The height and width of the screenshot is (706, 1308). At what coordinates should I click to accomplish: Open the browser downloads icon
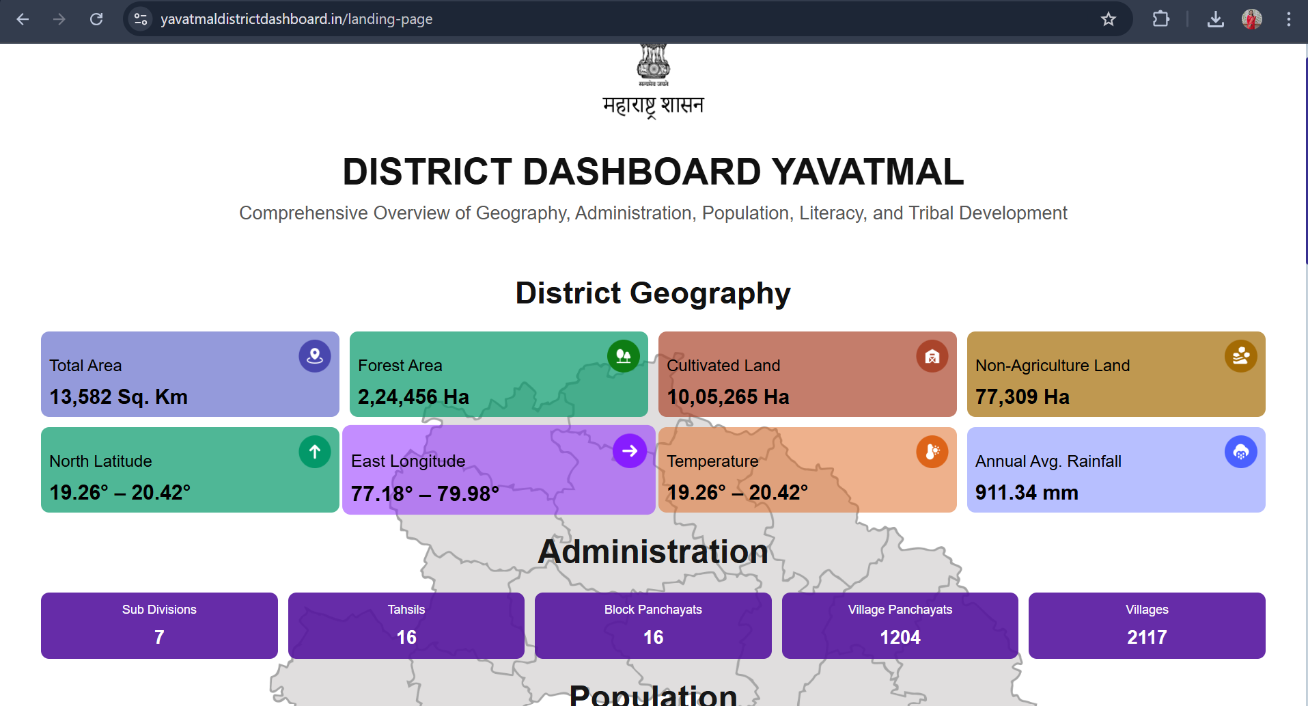[x=1216, y=19]
